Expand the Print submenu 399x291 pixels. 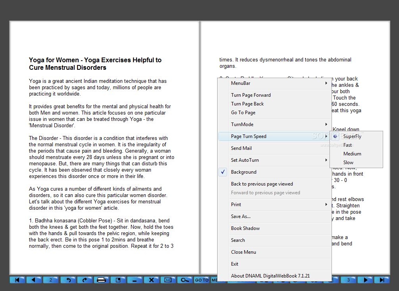coord(275,204)
